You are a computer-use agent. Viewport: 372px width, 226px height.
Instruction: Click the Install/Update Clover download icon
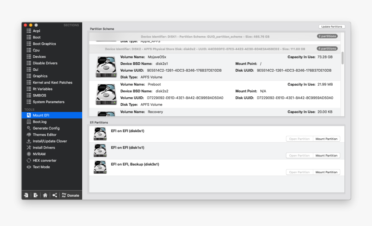(29, 141)
